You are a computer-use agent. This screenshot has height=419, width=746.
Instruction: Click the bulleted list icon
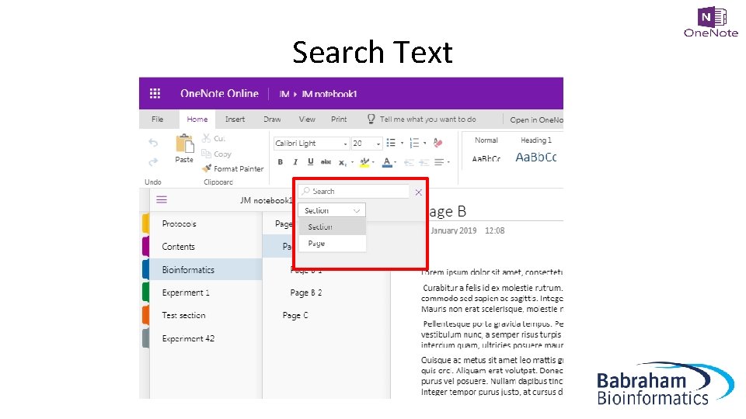(391, 143)
